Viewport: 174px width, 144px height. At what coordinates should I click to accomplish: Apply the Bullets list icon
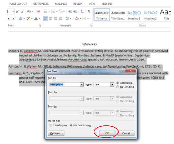[45, 11]
